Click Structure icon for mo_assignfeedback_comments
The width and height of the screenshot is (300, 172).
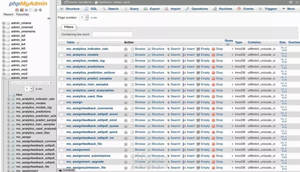click(149, 108)
